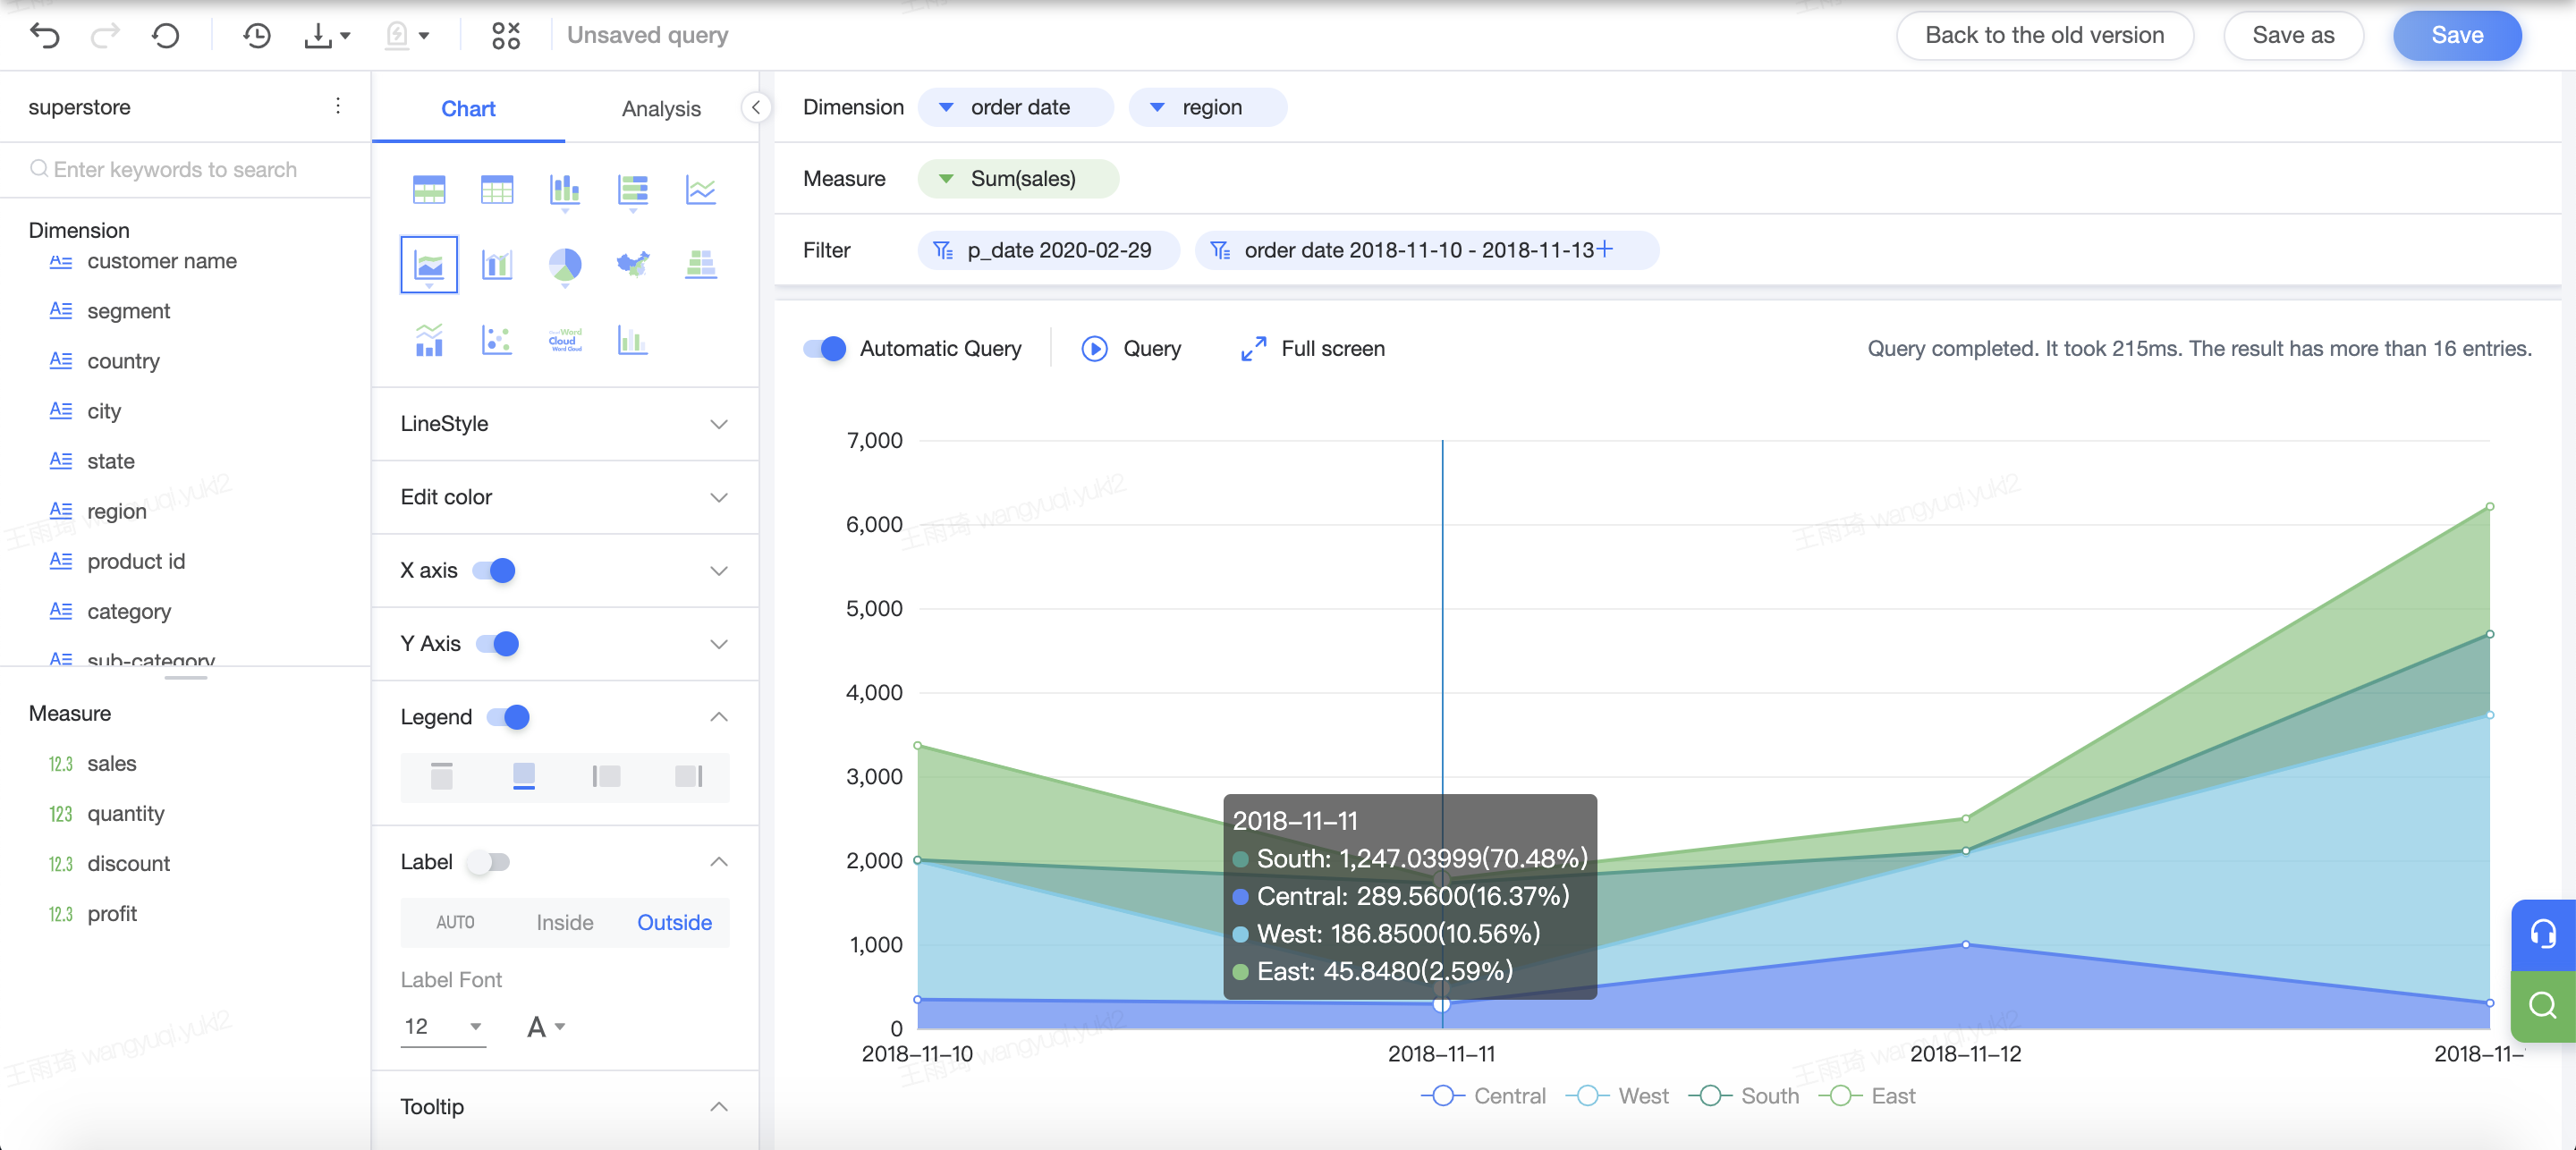Open the download dropdown icon
This screenshot has height=1150, width=2576.
click(327, 36)
